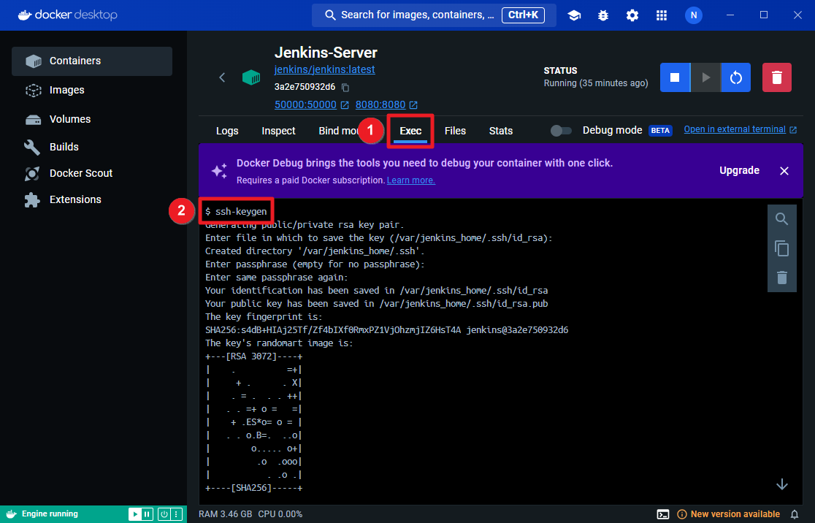Screen dimensions: 815x523
Task: Switch to the Inspect tab
Action: pos(278,131)
